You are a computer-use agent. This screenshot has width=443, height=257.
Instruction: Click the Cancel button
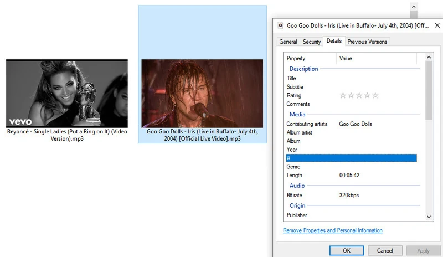tap(385, 250)
